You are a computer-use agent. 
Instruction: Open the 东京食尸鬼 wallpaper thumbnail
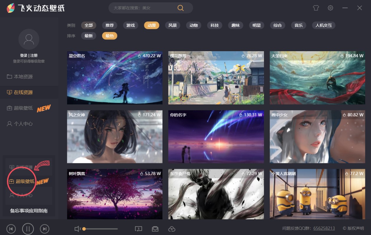[x=216, y=194]
